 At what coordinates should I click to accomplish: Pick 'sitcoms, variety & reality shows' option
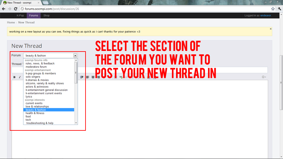[45, 83]
